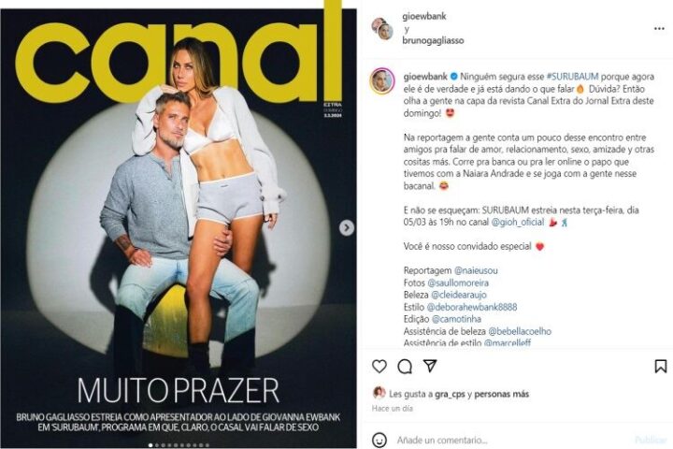
Task: Like the post with the heart icon
Action: click(379, 367)
